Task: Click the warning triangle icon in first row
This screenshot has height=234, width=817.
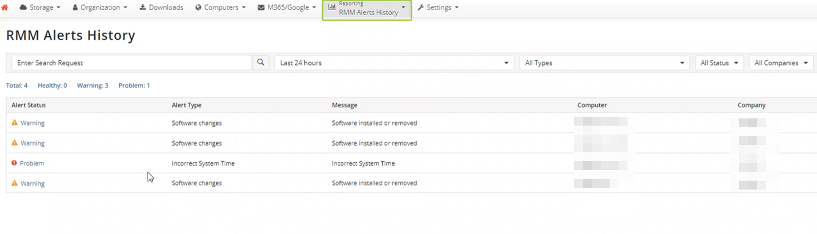Action: [x=14, y=123]
